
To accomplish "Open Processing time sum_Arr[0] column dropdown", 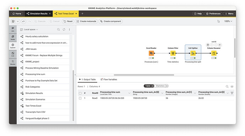I will 162,93.
